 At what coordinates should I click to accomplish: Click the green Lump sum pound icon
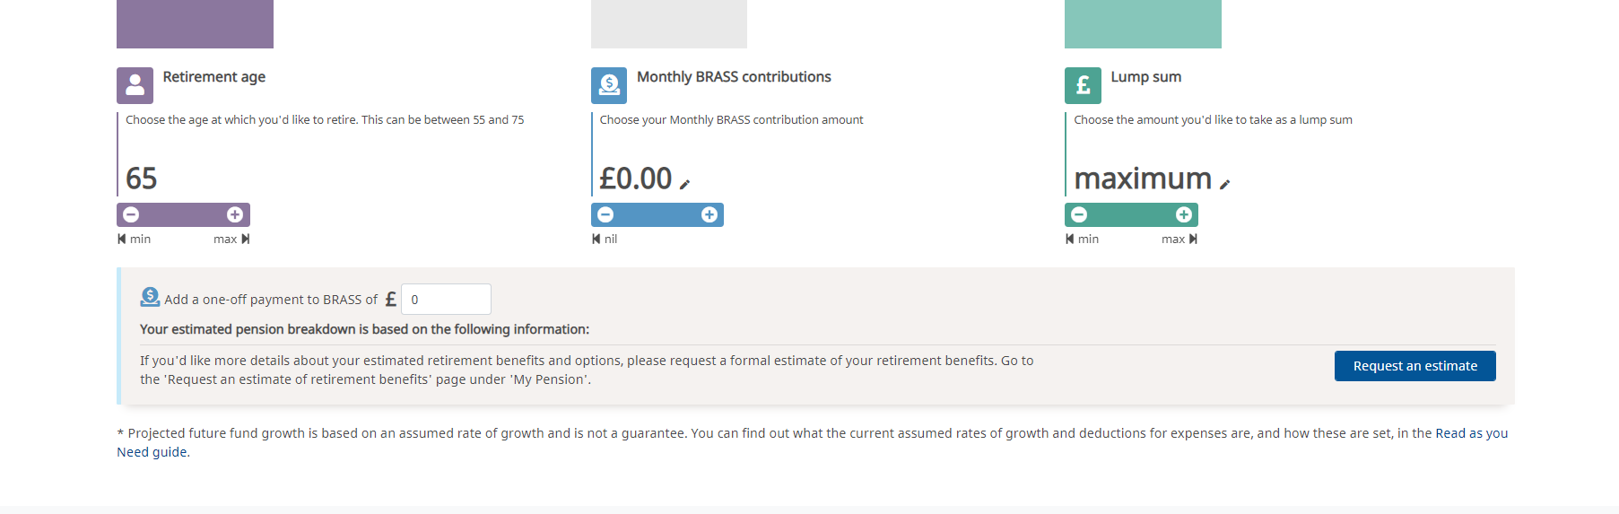[1083, 85]
